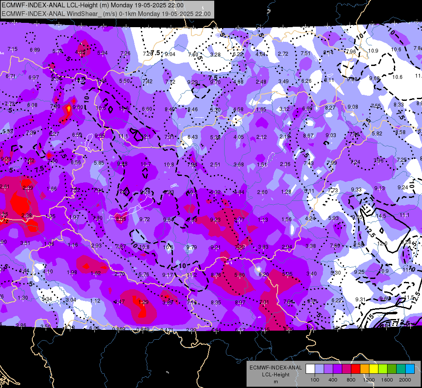Image resolution: width=422 pixels, height=388 pixels.
Task: Click the grid value 1.66
Action: [52, 189]
